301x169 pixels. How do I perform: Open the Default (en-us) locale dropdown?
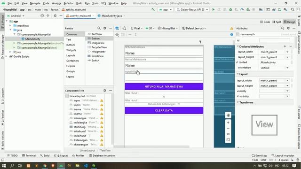tap(194, 28)
